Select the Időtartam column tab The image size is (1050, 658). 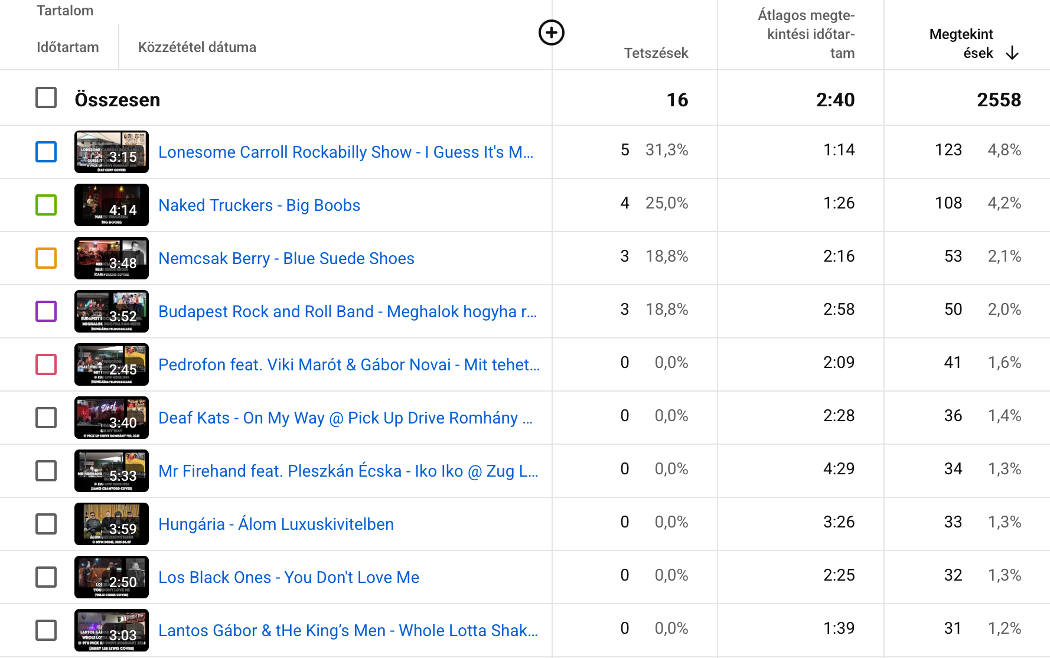pos(68,47)
